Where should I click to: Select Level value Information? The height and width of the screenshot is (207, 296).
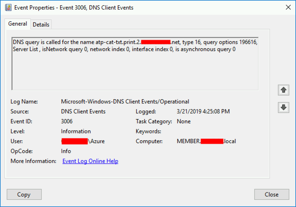76,131
